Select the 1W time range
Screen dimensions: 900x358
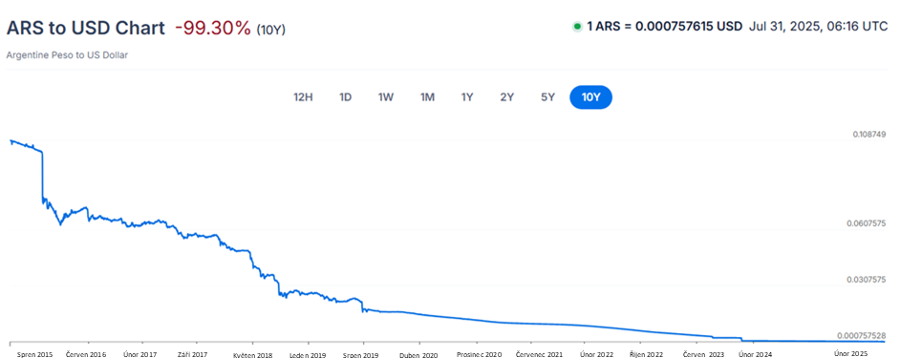pos(386,97)
